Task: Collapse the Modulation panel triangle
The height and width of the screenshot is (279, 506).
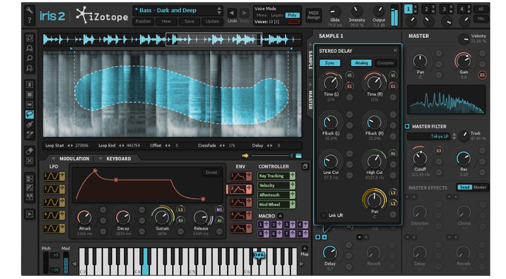Action: 54,159
